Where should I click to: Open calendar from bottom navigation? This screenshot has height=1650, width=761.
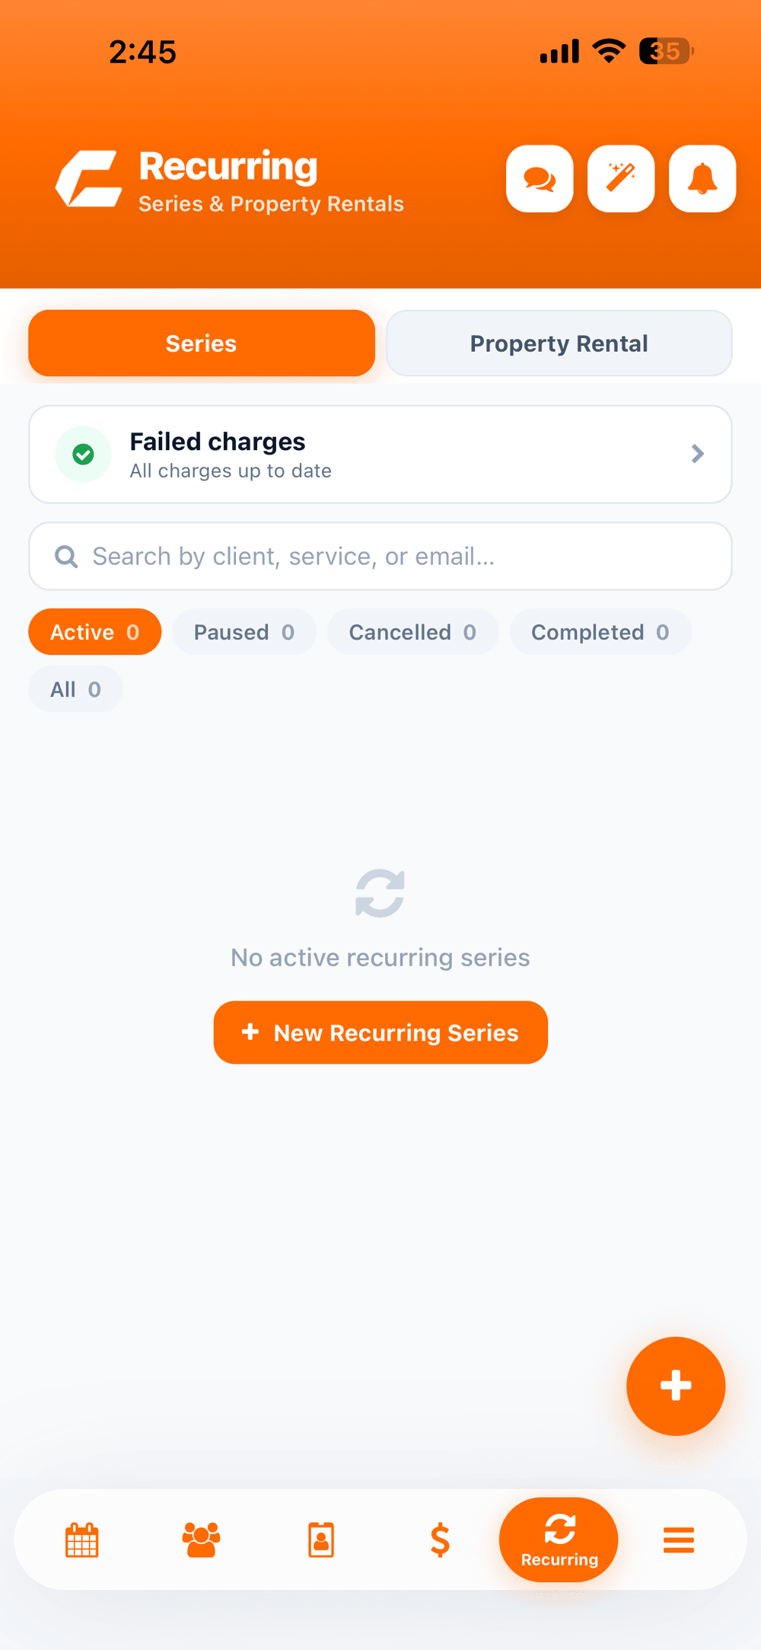pos(82,1540)
